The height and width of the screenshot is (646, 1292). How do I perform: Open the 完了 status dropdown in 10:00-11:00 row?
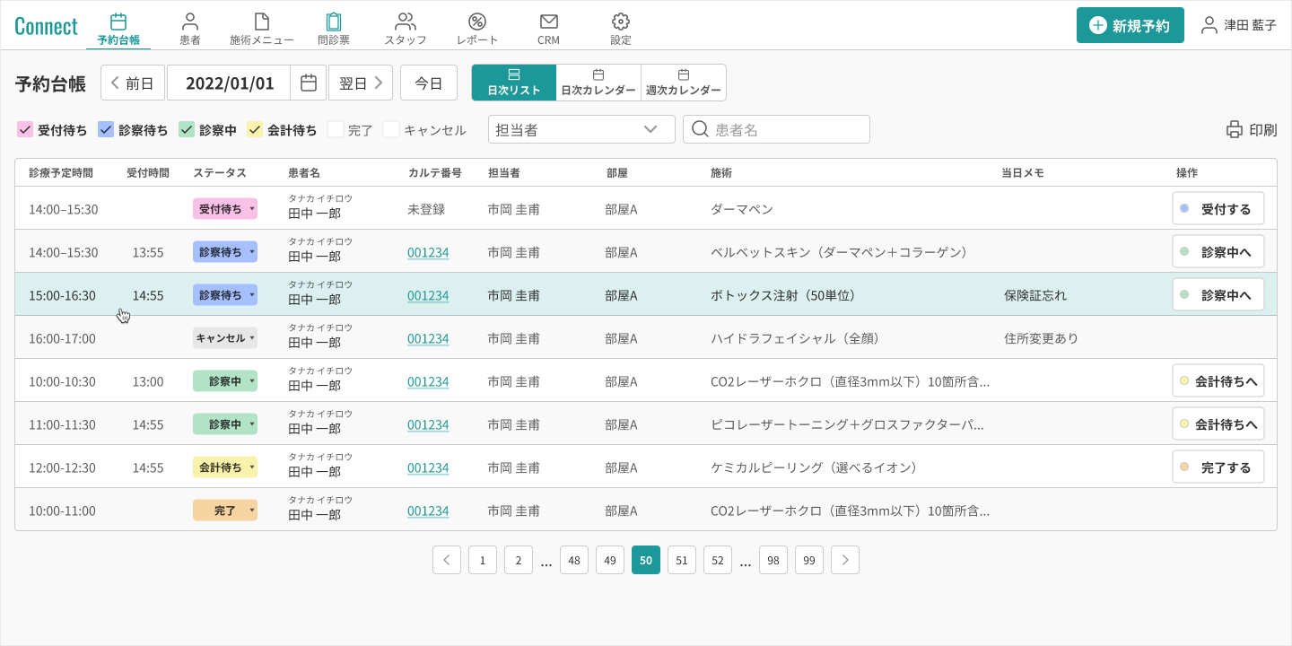[225, 510]
